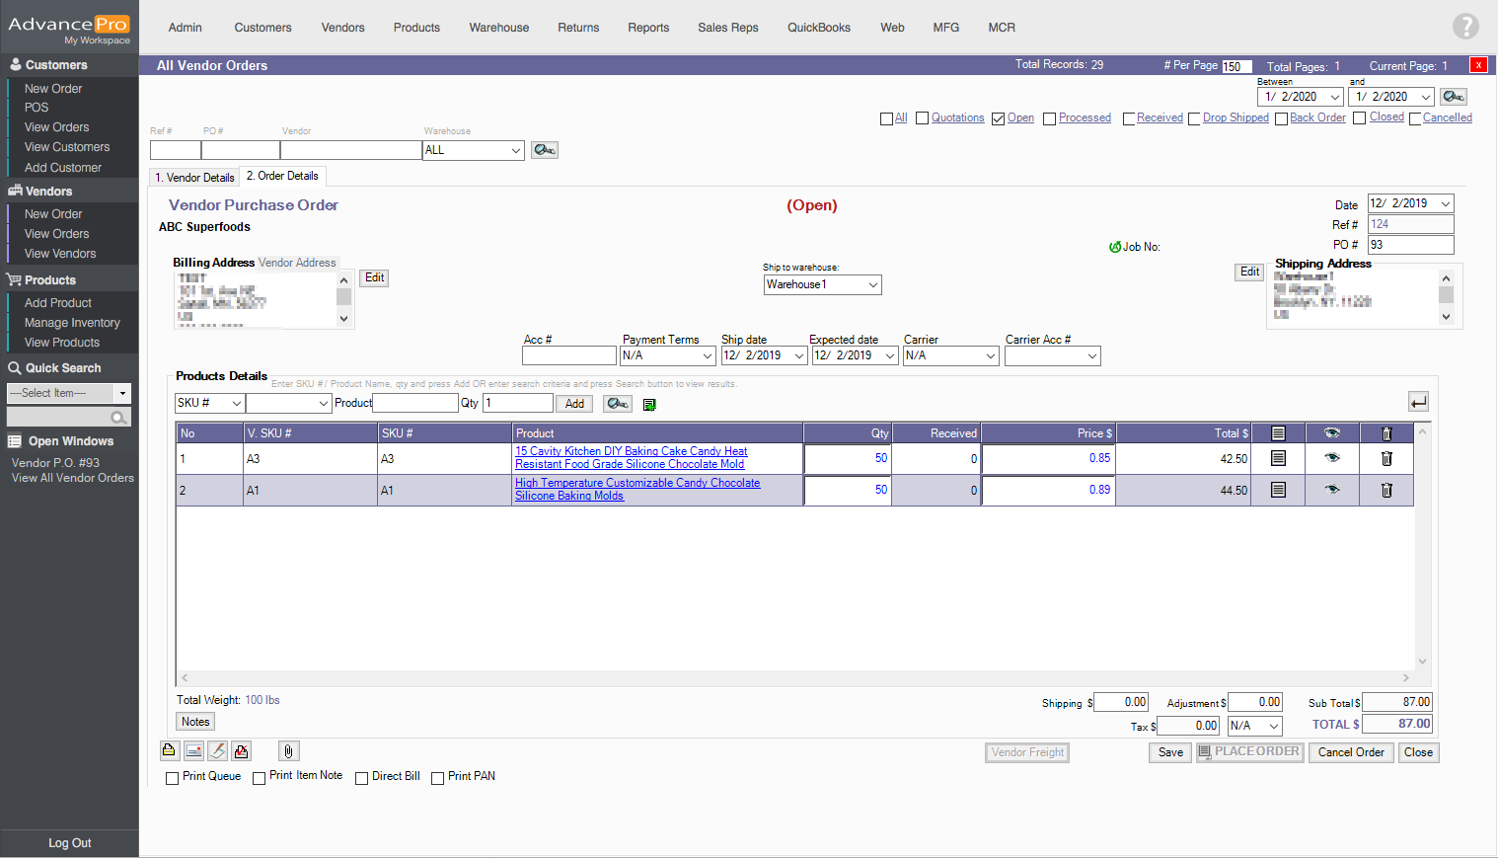
Task: Delete row 1 using its trash icon
Action: (x=1386, y=458)
